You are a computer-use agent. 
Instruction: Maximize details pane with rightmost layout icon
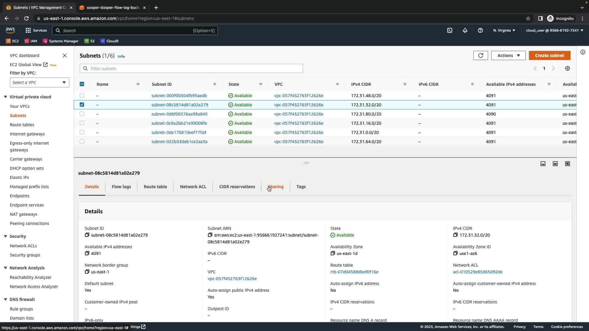click(567, 164)
